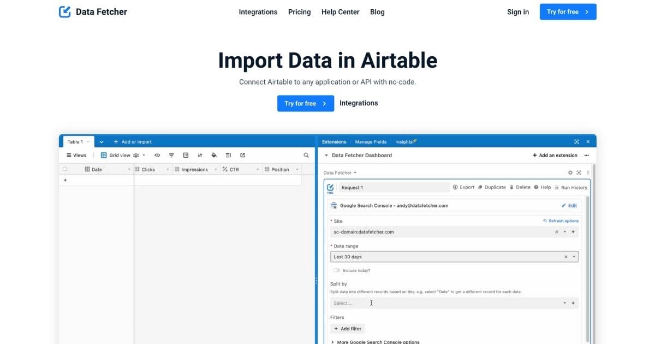The height and width of the screenshot is (344, 655).
Task: Select the Table 1 tab
Action: 79,141
